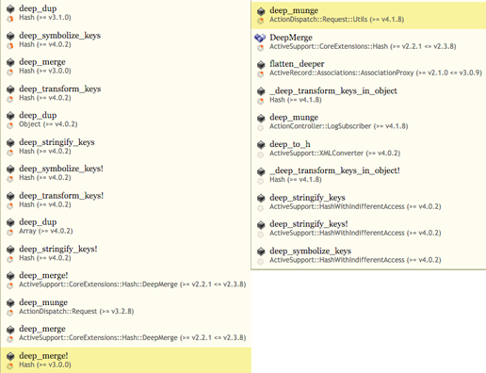Click the method cube icon beside deep_dup Hash (>= v3.1.0)

pyautogui.click(x=10, y=8)
